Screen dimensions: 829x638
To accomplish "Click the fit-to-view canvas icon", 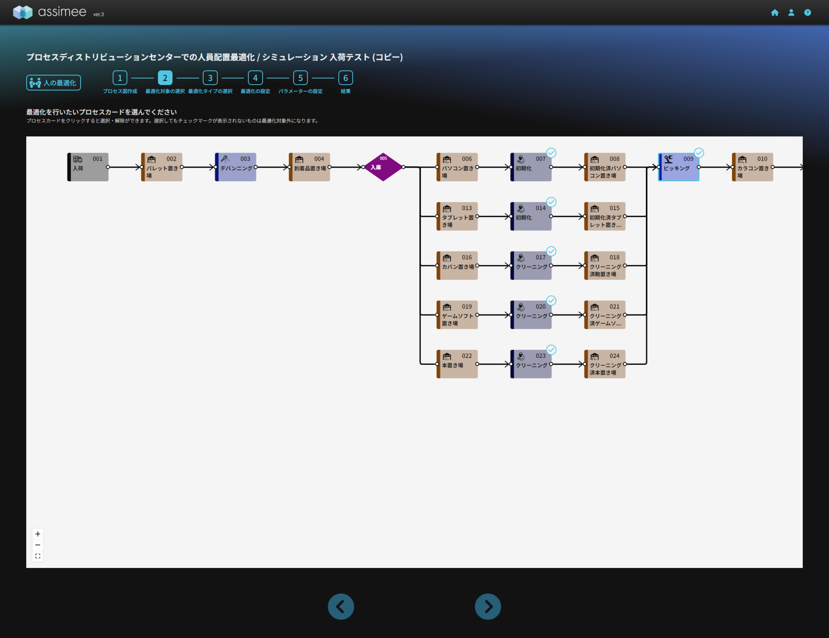I will click(x=38, y=556).
